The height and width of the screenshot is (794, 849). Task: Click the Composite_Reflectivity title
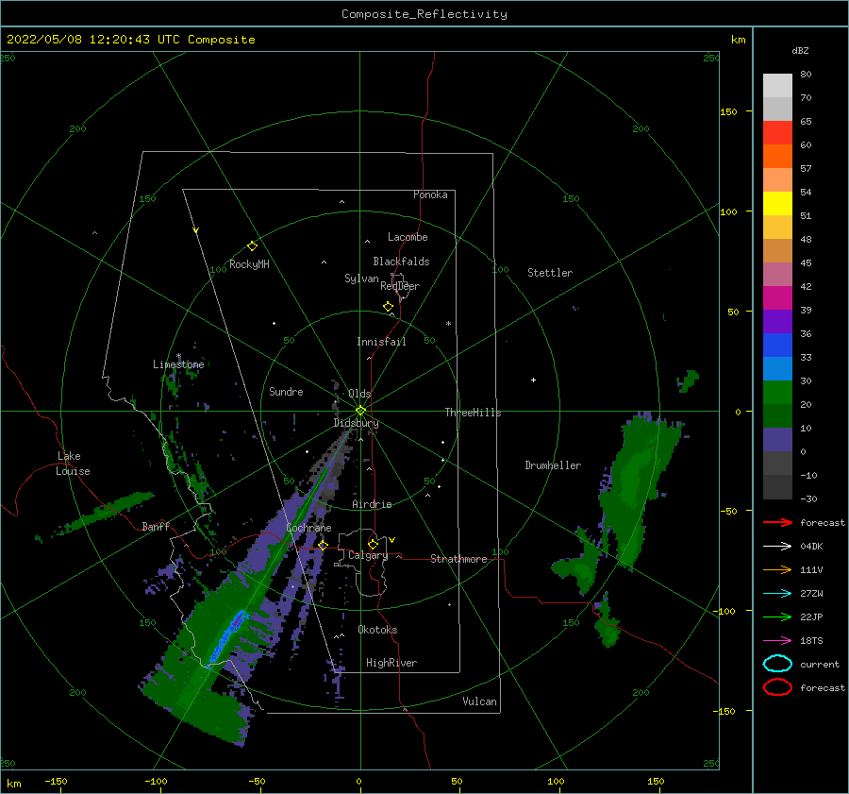(424, 14)
